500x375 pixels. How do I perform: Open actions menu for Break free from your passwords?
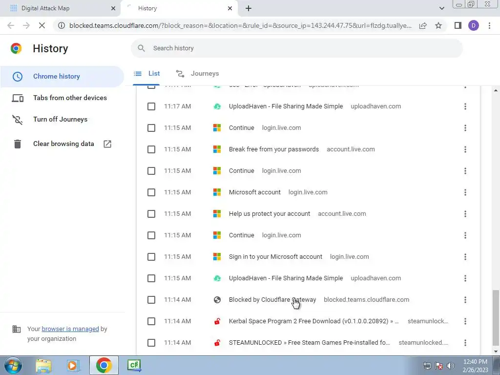pyautogui.click(x=465, y=149)
